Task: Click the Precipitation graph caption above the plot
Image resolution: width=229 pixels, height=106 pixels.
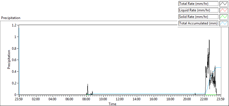Action: point(11,18)
